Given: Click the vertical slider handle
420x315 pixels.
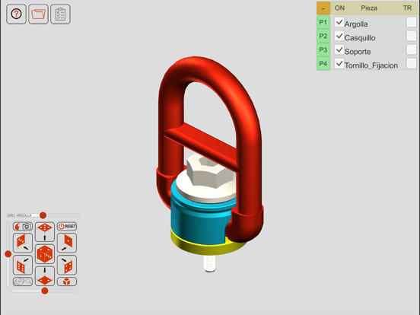Looking at the screenshot, I should pos(8,253).
